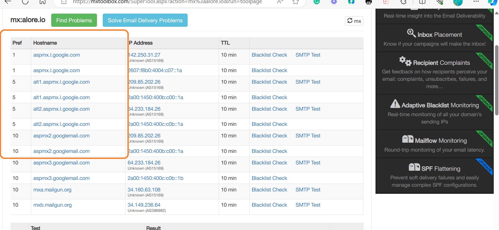This screenshot has height=230, width=499.
Task: Open IP address 2a00:1450:400c:c0b::1a
Action: pos(156,124)
